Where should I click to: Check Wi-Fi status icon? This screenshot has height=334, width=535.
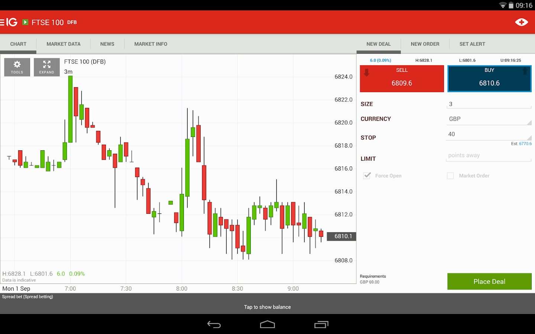503,5
